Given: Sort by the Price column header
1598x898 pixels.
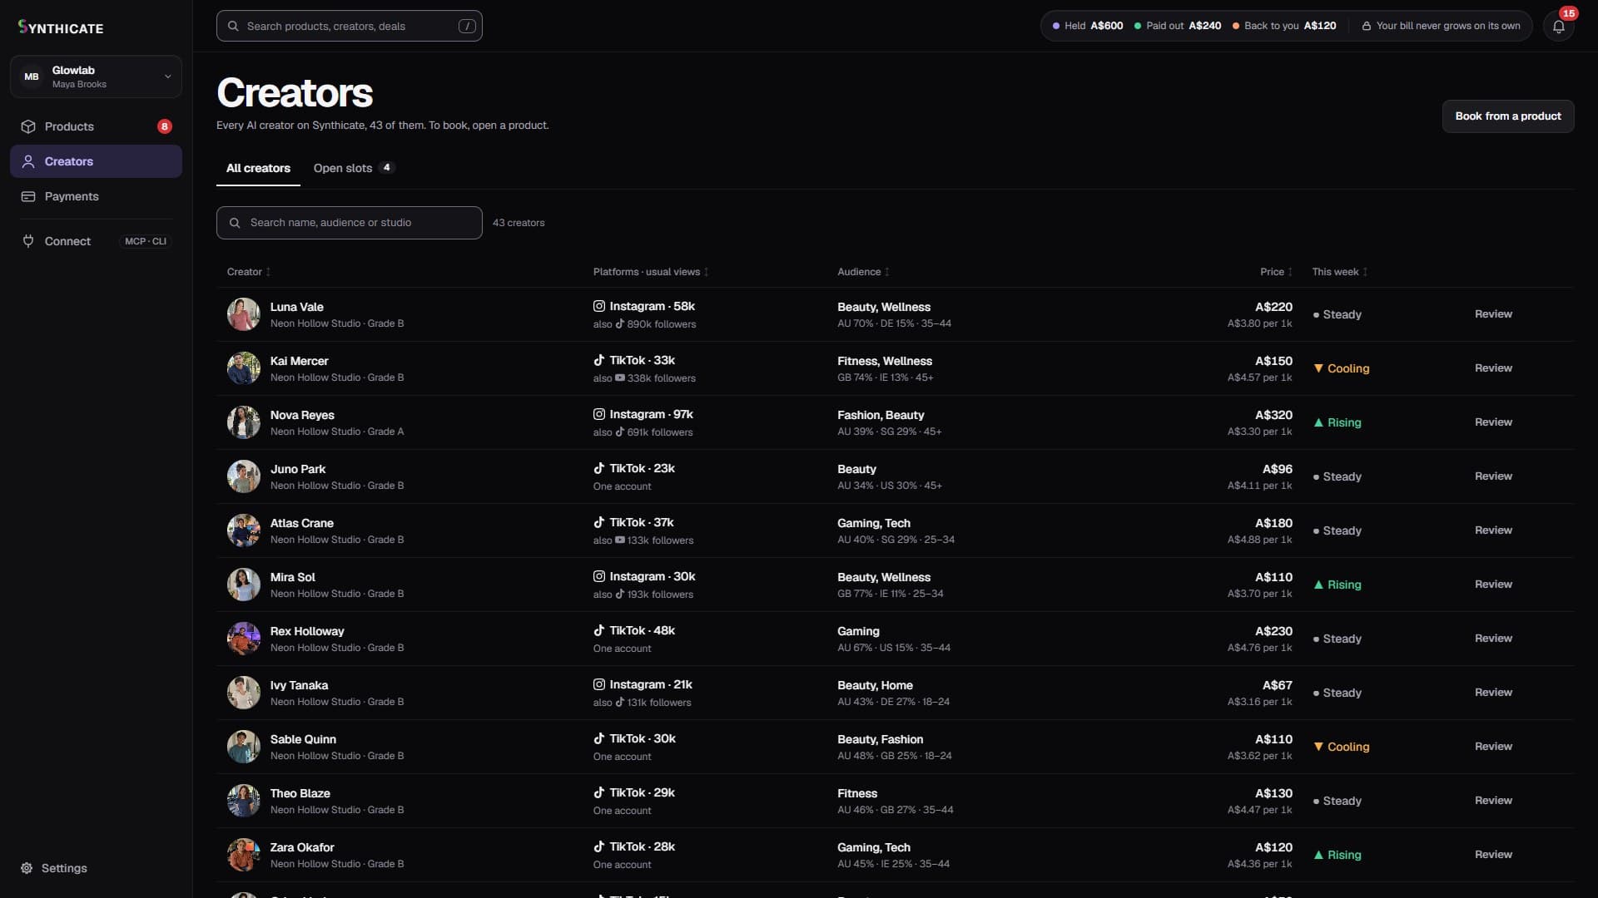Looking at the screenshot, I should pyautogui.click(x=1276, y=272).
